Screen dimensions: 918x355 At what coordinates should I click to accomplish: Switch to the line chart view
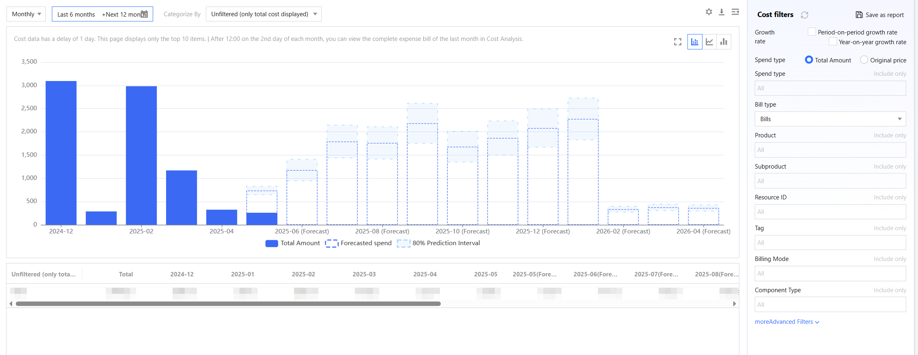pyautogui.click(x=709, y=42)
